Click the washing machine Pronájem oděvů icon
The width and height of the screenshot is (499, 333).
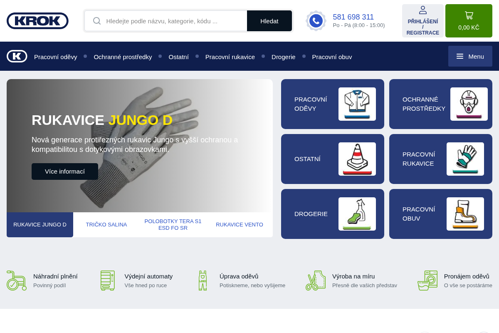(427, 281)
